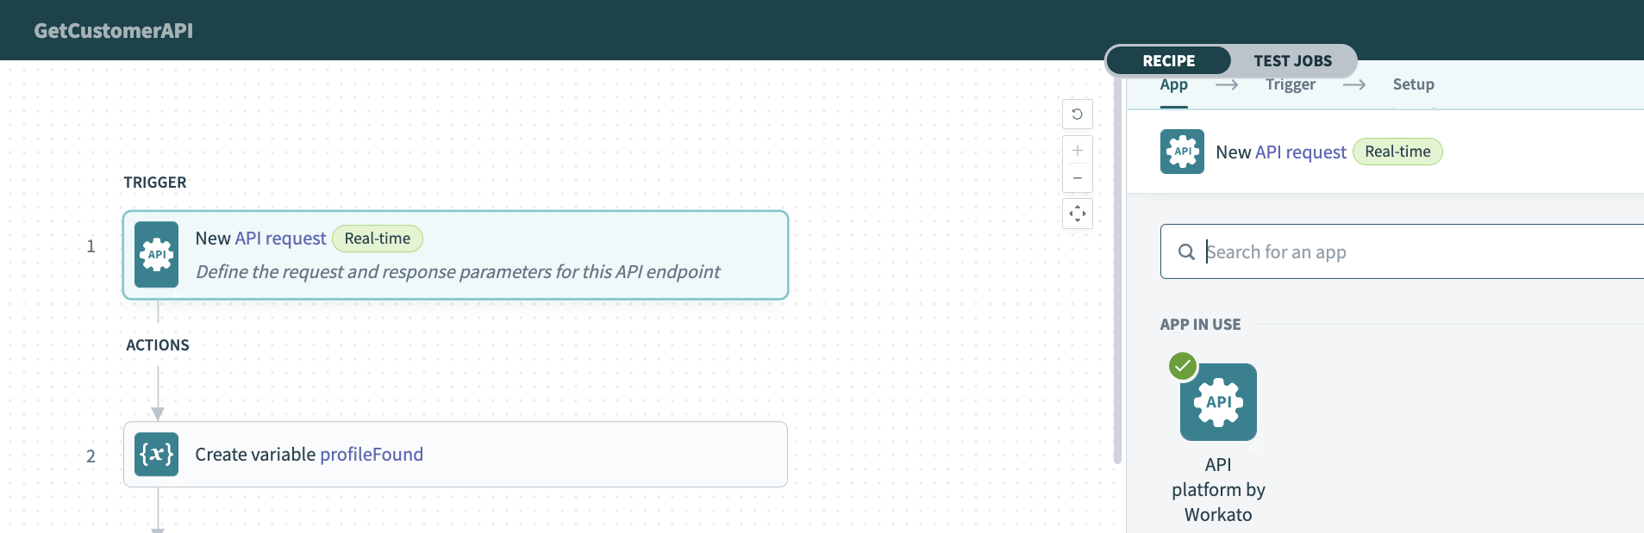Reset canvas view with undo icon
The width and height of the screenshot is (1644, 533).
(x=1077, y=115)
